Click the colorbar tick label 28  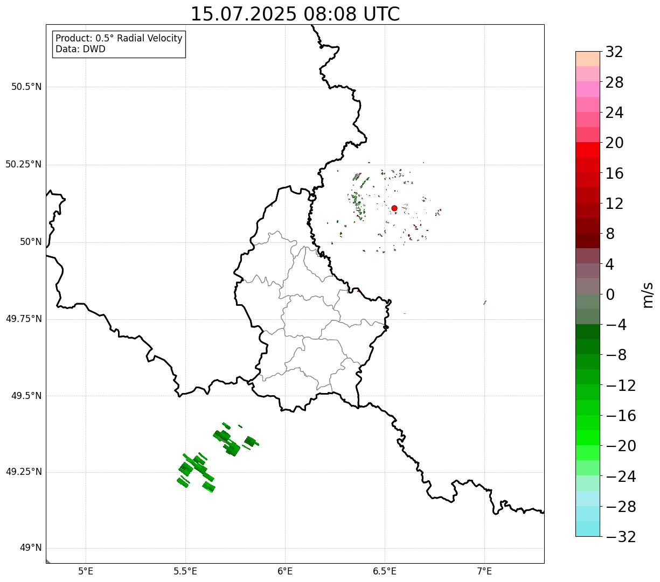pos(614,83)
